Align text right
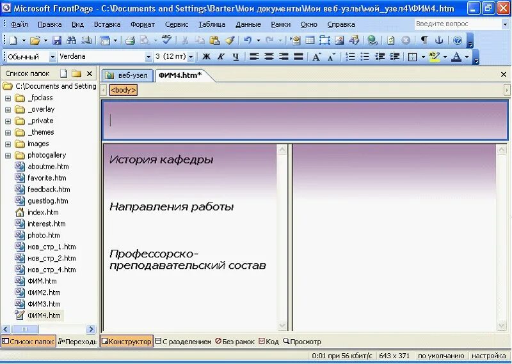The image size is (512, 364). pos(284,57)
